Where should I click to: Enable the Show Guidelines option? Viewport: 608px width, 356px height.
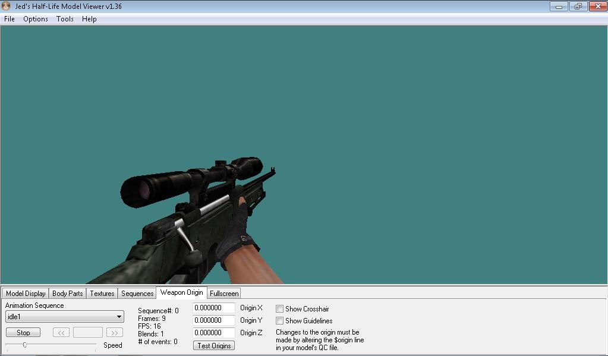279,320
